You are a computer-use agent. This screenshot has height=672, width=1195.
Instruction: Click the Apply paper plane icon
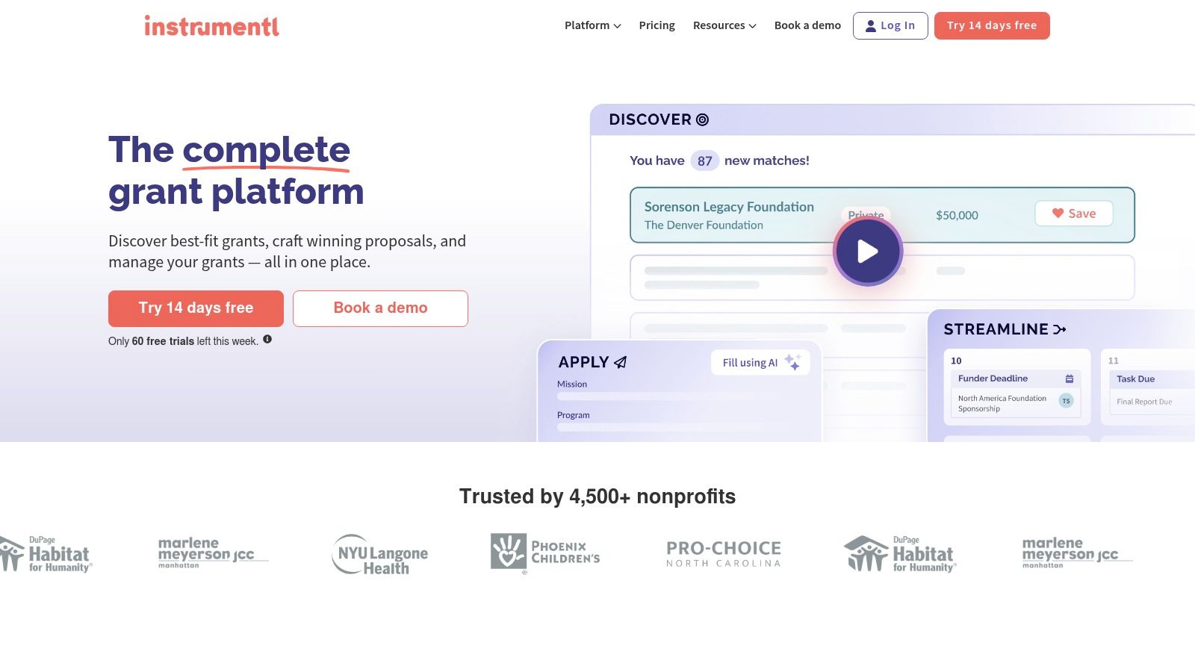(620, 362)
